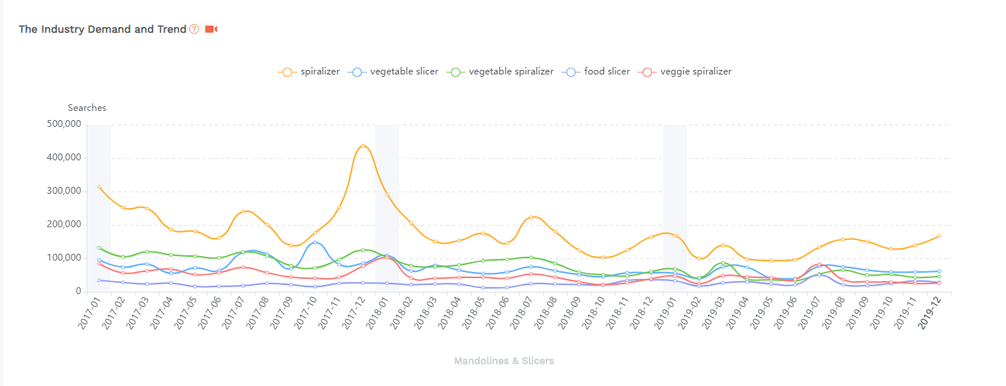Select last spiralizer point at 2019-12
Screen dimensions: 1006x386
pos(939,236)
